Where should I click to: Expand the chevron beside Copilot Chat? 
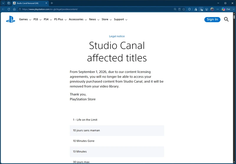[233, 9]
